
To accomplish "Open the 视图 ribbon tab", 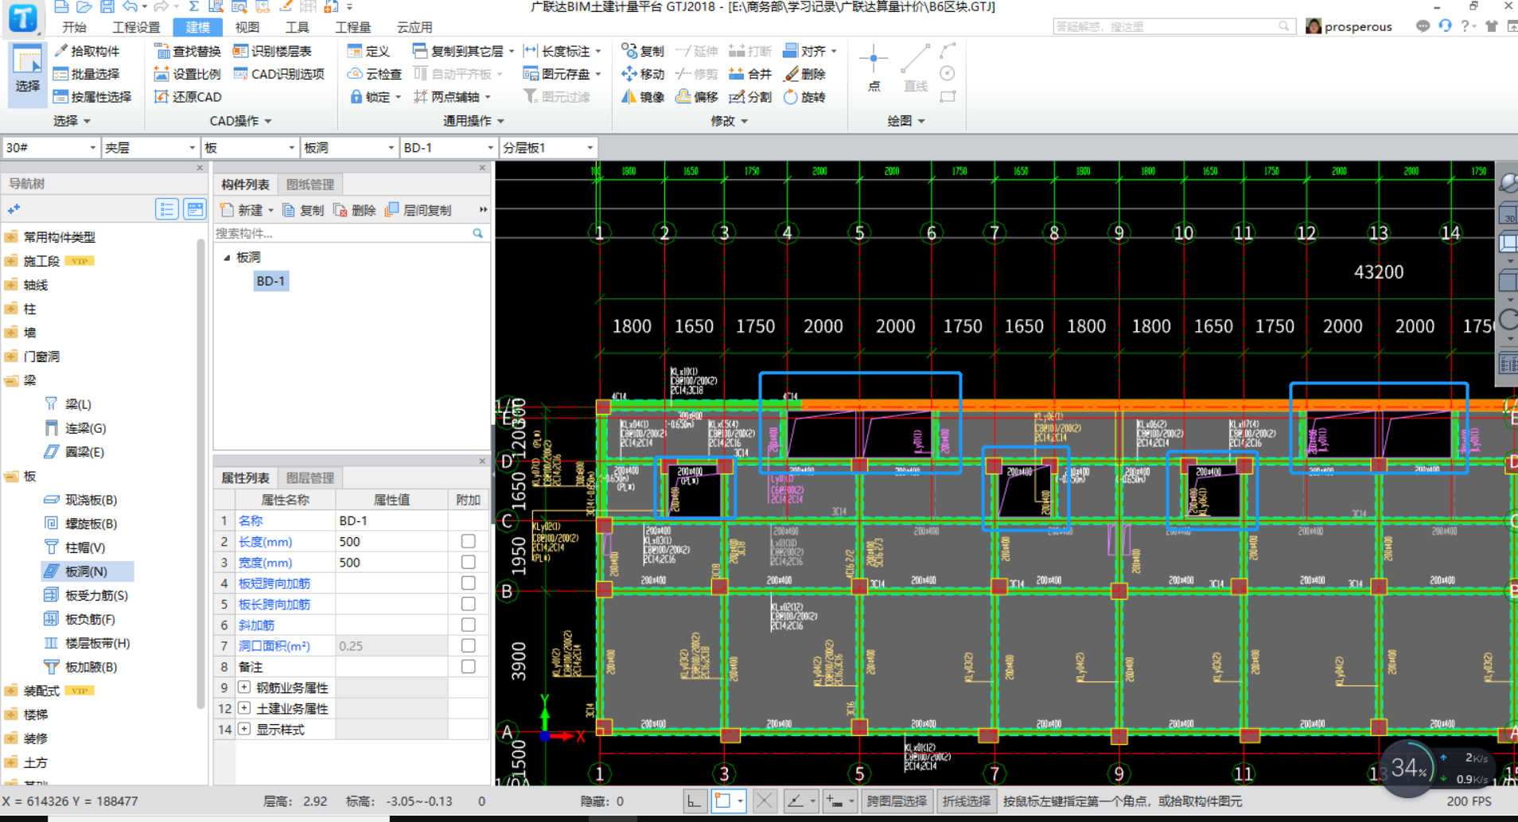I will [x=247, y=27].
